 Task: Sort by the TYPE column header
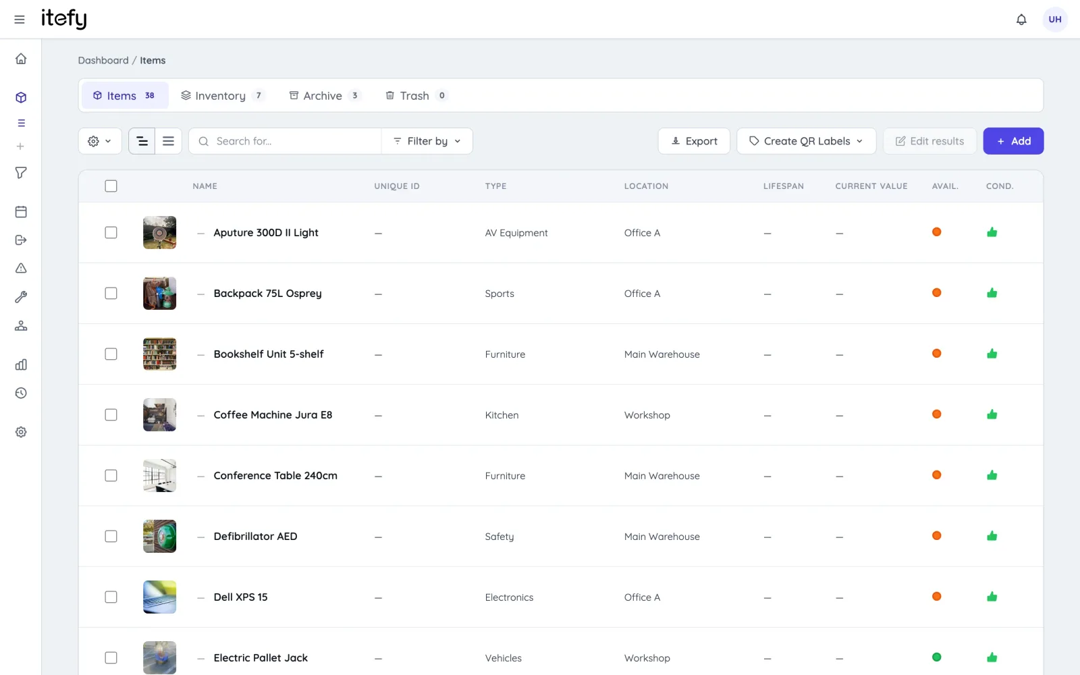tap(495, 186)
